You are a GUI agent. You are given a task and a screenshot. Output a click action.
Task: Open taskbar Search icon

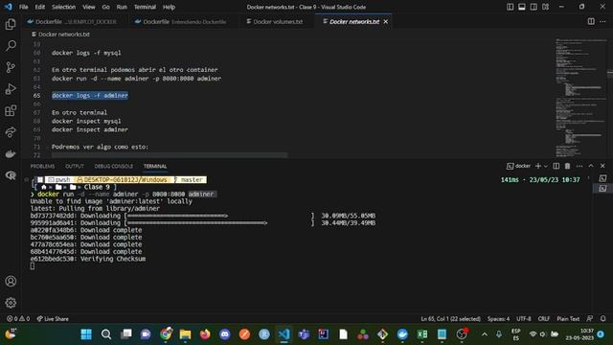(x=106, y=334)
